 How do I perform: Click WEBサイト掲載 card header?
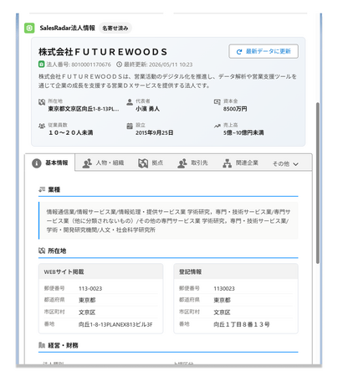[x=100, y=271]
